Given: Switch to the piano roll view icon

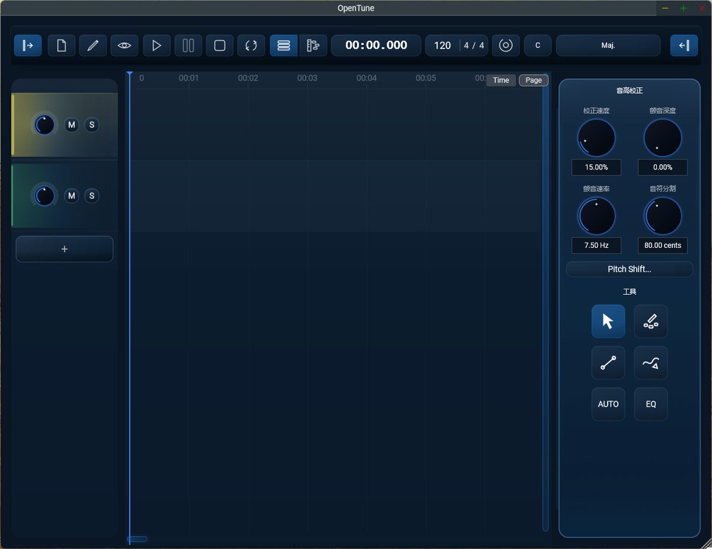Looking at the screenshot, I should (x=313, y=46).
